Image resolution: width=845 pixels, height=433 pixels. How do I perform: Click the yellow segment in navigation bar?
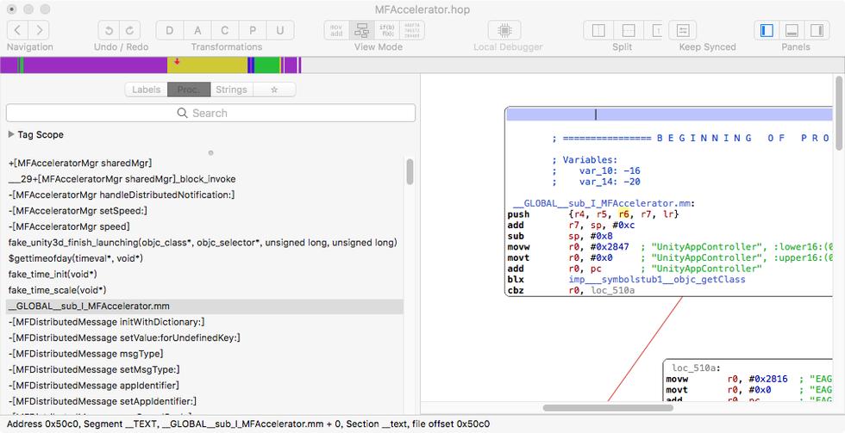pos(207,65)
